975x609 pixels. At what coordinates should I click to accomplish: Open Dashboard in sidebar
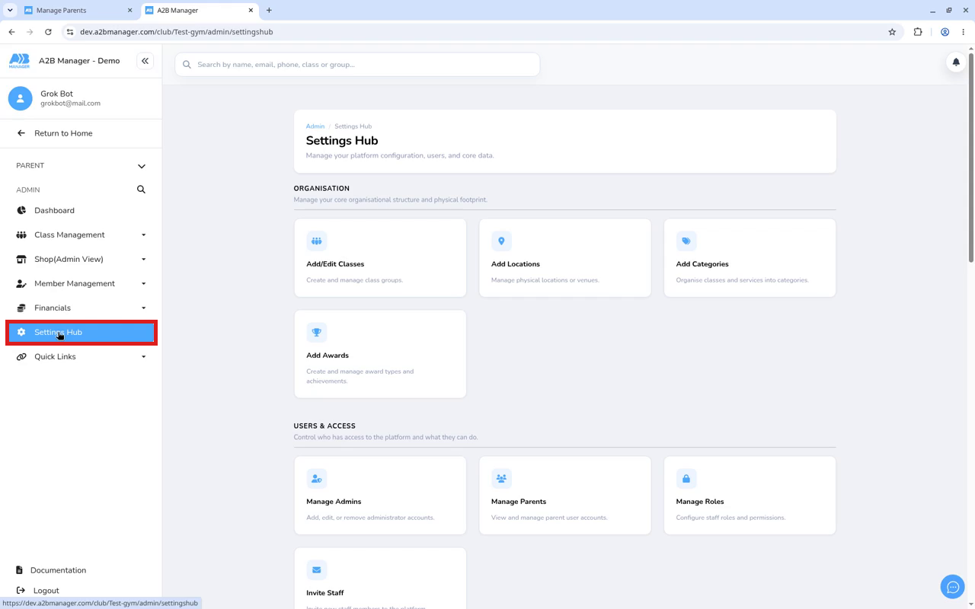pyautogui.click(x=81, y=211)
